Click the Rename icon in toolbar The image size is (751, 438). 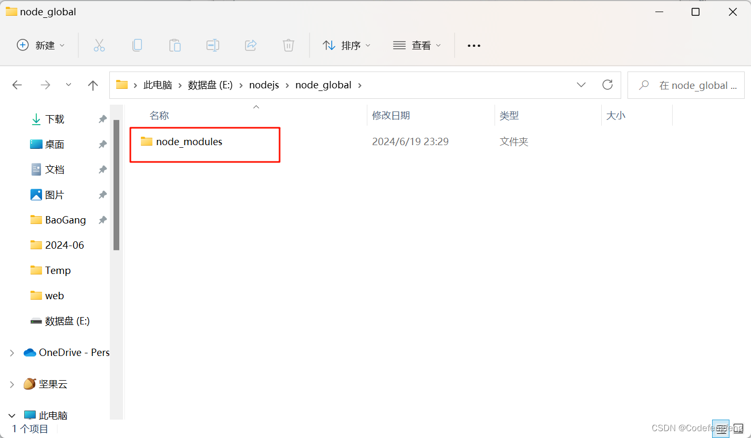pos(213,45)
